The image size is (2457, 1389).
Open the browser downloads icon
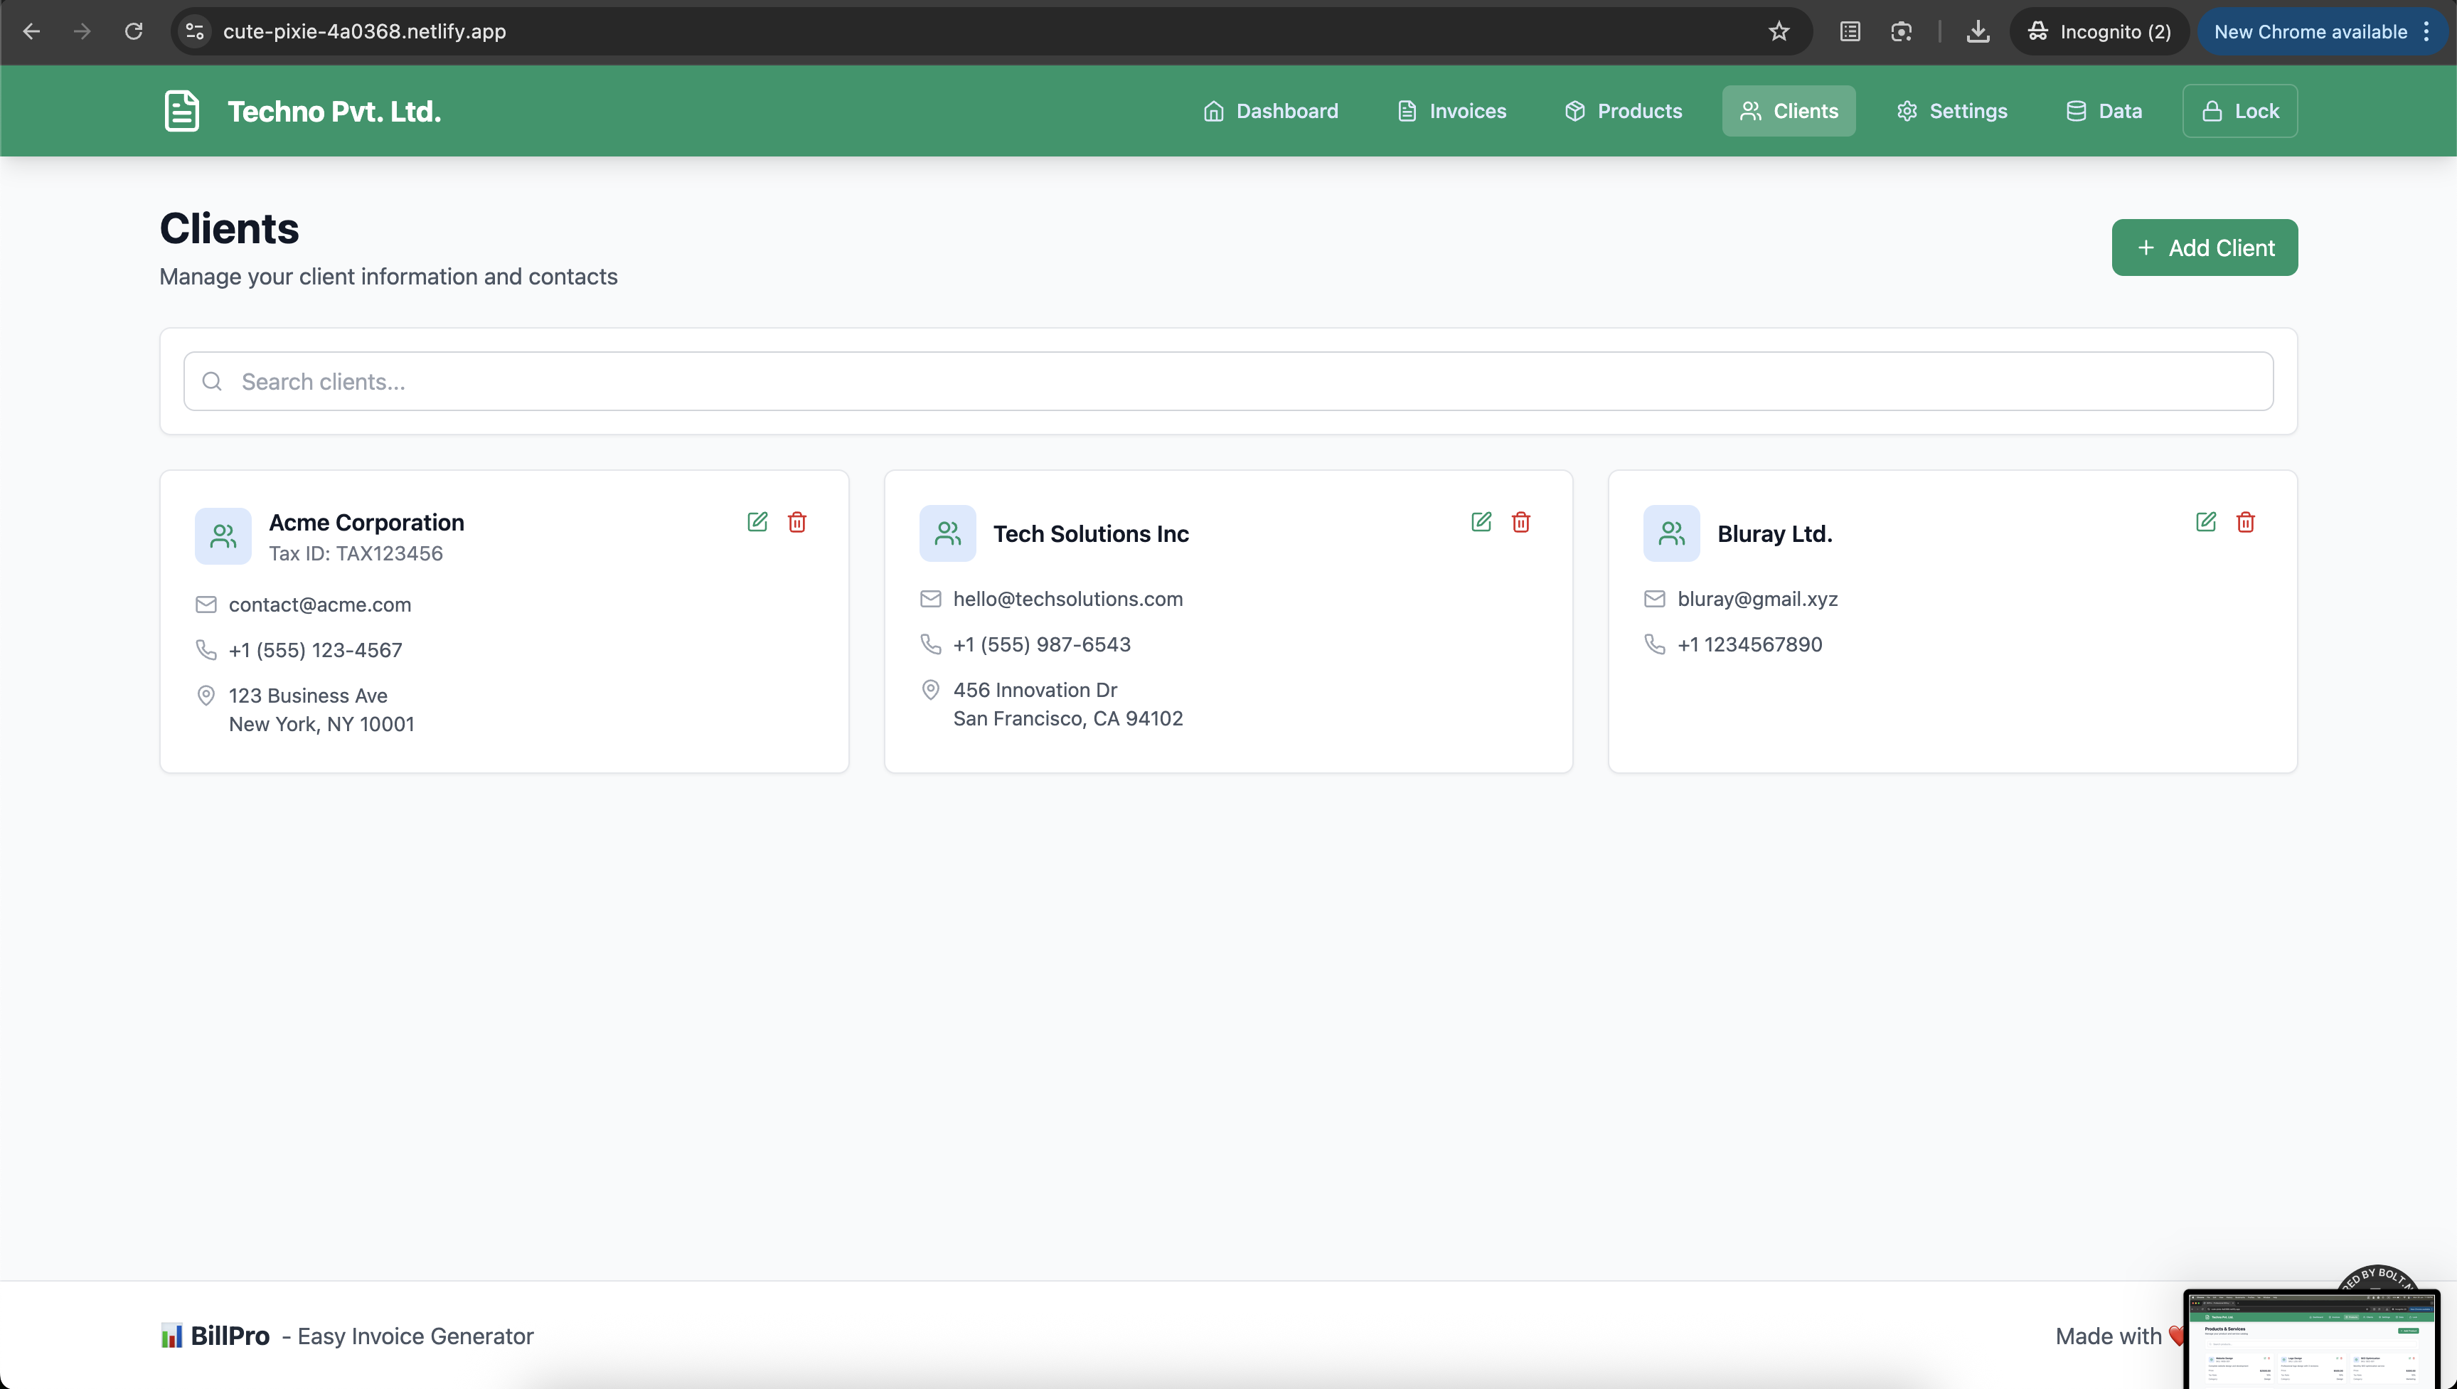[1978, 31]
